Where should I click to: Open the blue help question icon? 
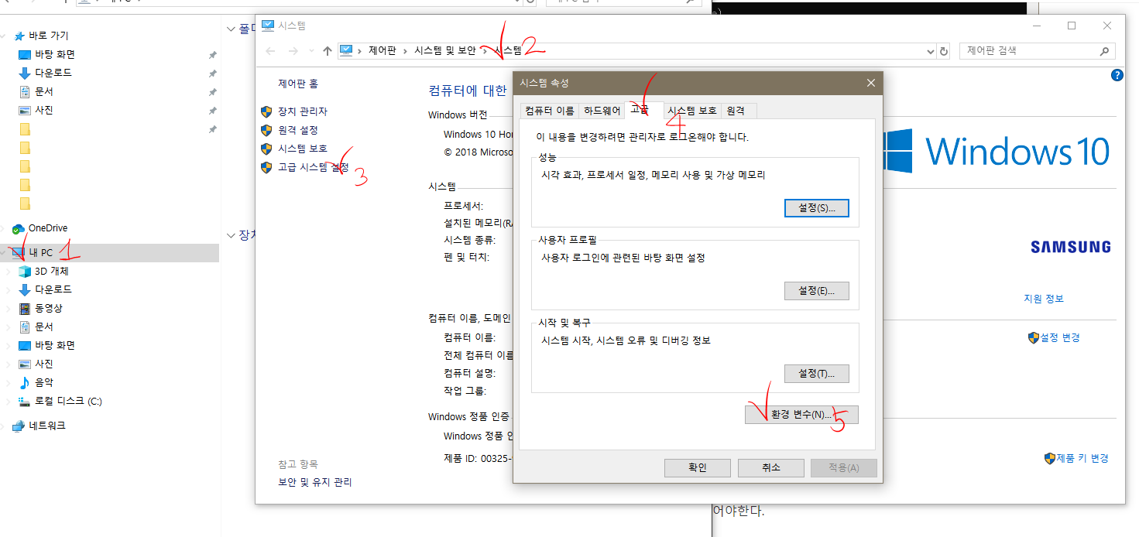pyautogui.click(x=1117, y=75)
